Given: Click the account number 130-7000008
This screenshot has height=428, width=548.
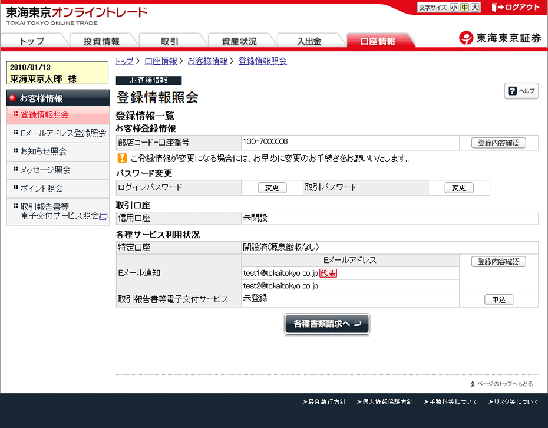Looking at the screenshot, I should point(265,141).
